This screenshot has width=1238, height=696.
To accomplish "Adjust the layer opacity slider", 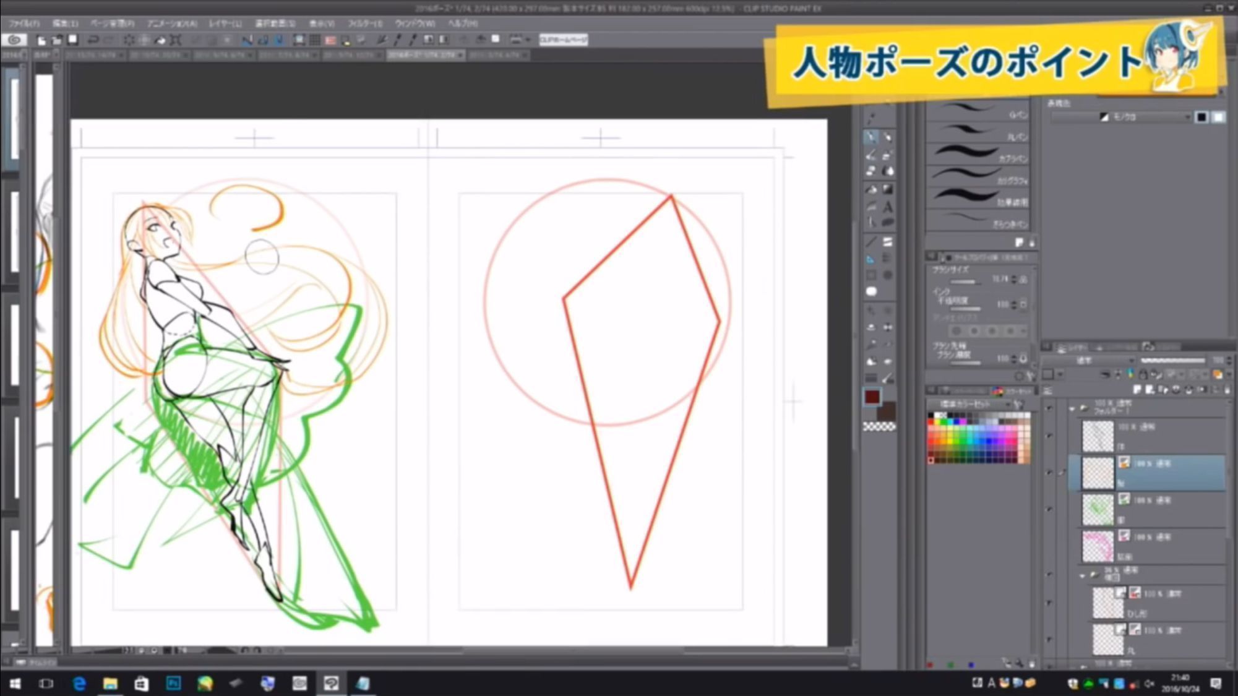I will [1172, 360].
